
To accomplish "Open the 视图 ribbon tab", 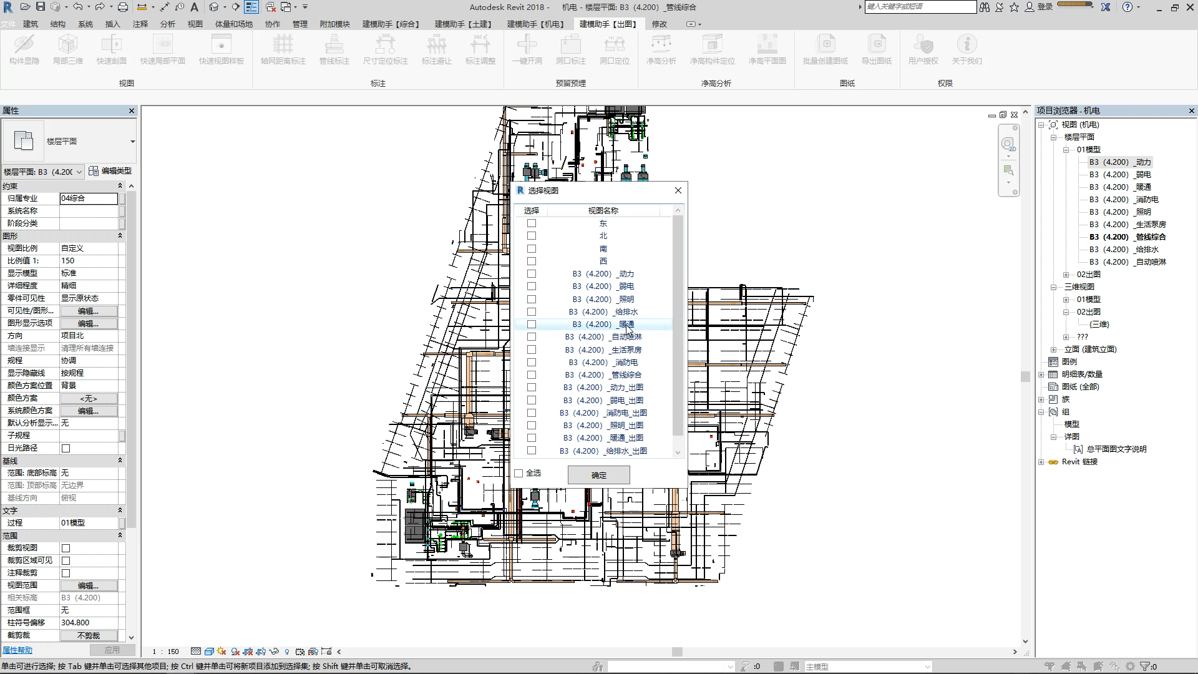I will pos(195,24).
